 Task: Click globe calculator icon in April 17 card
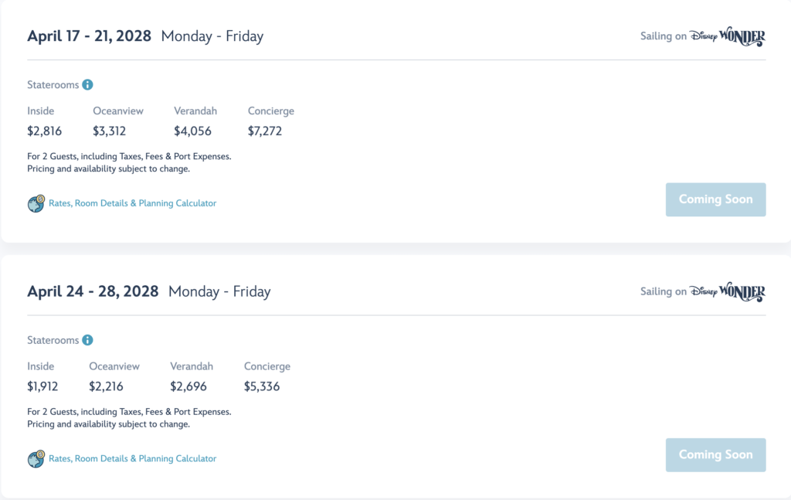pyautogui.click(x=36, y=203)
